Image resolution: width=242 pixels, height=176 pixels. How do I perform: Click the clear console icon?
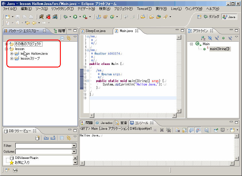177,130
